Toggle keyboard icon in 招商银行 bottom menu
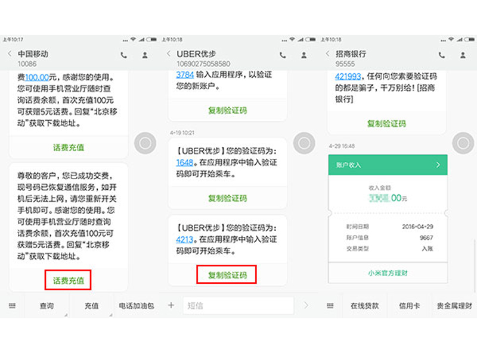 [x=330, y=306]
